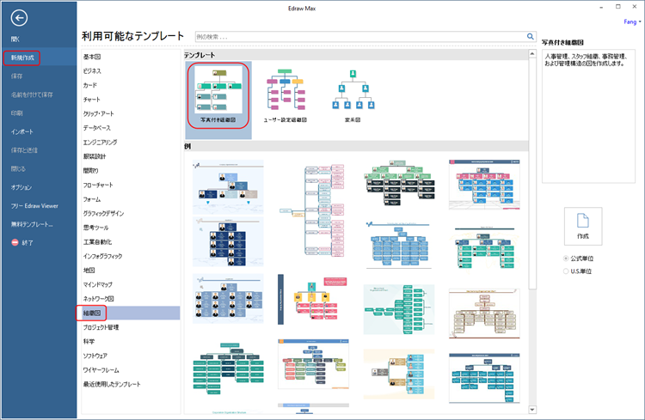Select the 家系図 template thumbnail

[x=353, y=95]
